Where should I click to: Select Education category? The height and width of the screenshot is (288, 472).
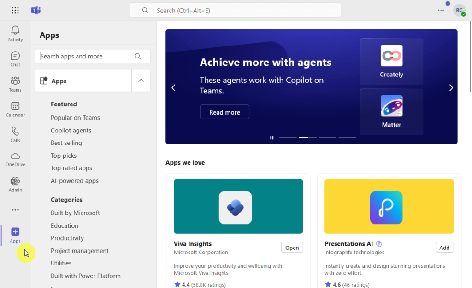[65, 225]
